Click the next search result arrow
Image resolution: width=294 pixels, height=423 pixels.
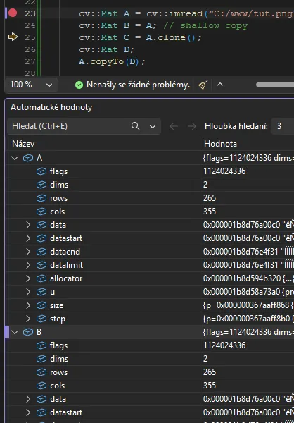point(192,126)
